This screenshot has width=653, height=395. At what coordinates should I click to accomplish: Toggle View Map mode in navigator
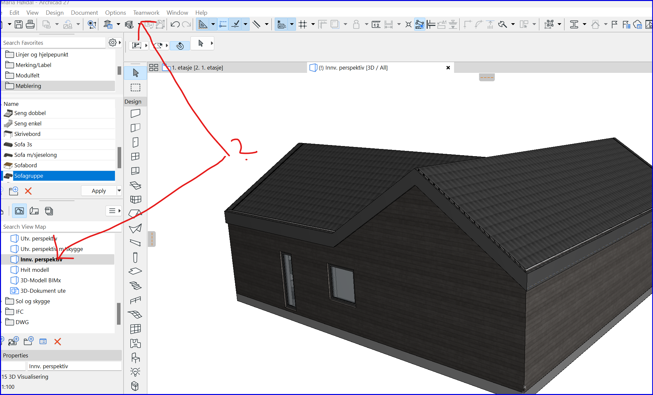pos(19,211)
